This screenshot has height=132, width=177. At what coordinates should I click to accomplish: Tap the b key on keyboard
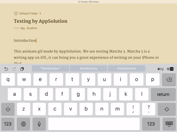pyautogui.click(x=86, y=109)
